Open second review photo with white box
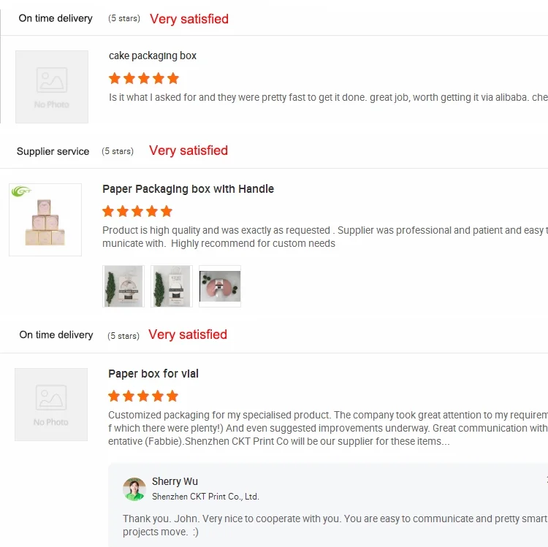The width and height of the screenshot is (548, 547). 172,286
